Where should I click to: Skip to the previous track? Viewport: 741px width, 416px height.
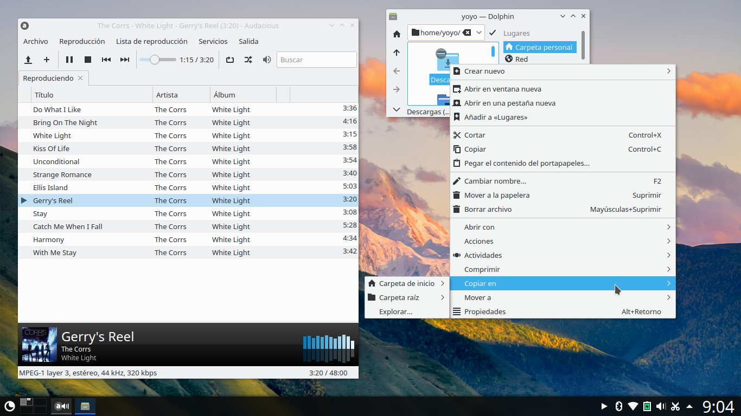[x=106, y=60]
